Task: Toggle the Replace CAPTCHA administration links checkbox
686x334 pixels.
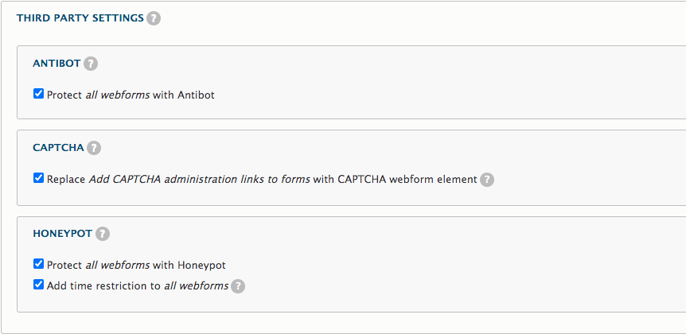Action: point(38,179)
